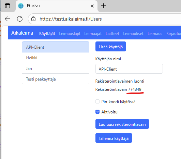Uncheck the Aktivoitu checkbox
The image size is (181, 159).
[x=97, y=112]
